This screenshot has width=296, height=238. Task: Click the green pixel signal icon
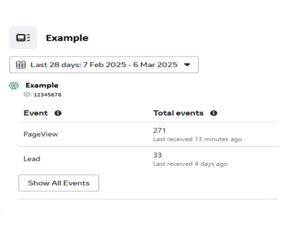tap(14, 86)
